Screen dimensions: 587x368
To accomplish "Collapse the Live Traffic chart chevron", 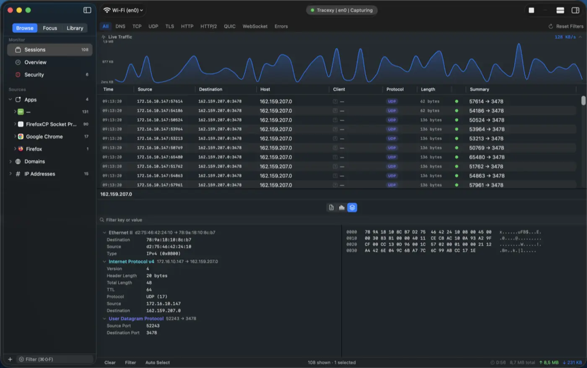I will [580, 37].
